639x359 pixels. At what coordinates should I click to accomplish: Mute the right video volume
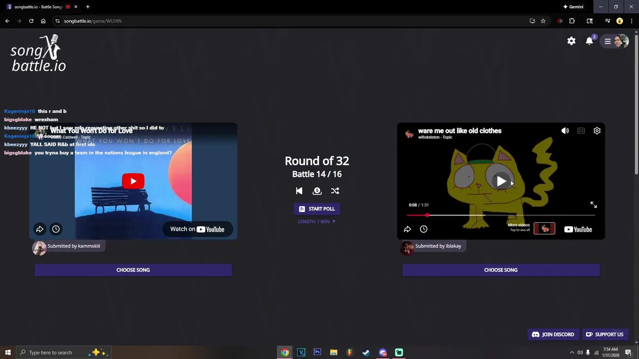point(565,131)
